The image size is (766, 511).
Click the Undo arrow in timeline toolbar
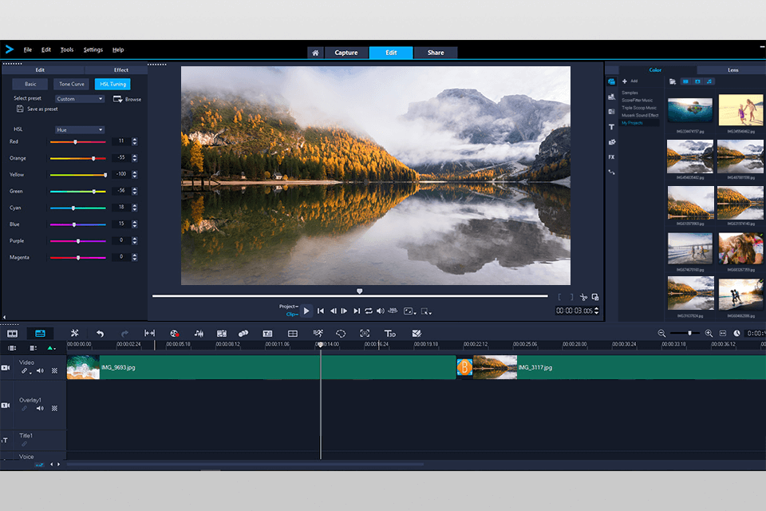101,334
